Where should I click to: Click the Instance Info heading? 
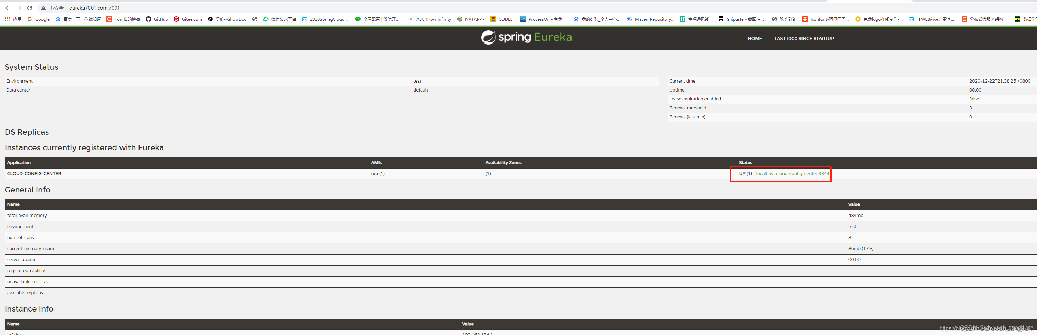point(29,309)
